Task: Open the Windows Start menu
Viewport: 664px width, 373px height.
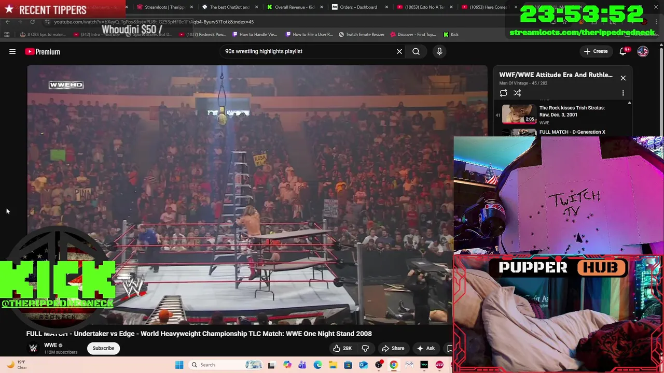Action: [x=179, y=365]
